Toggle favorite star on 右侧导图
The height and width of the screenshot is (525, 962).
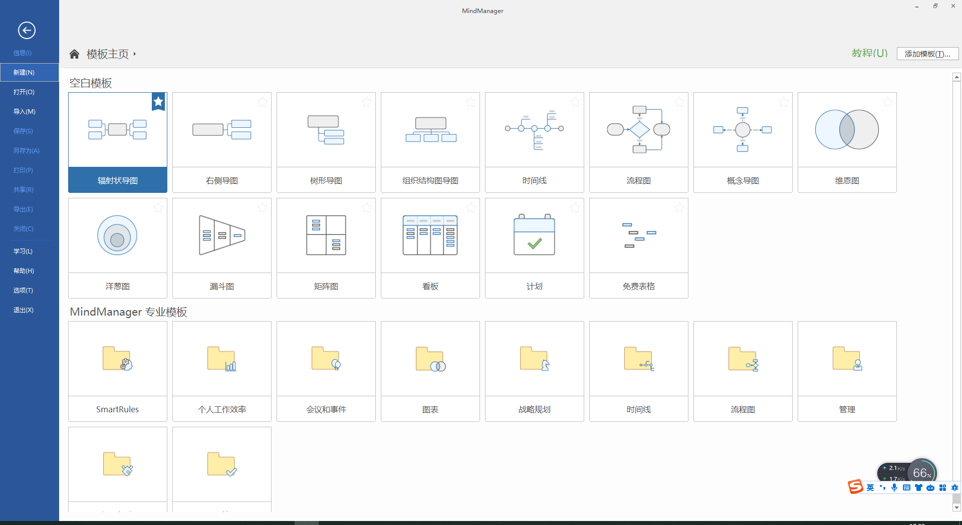pos(263,102)
